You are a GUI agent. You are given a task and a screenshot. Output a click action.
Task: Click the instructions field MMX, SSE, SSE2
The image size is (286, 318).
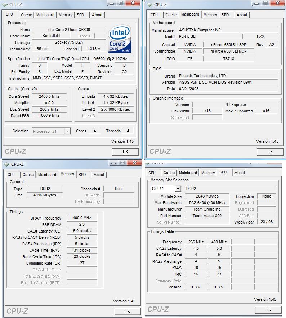82,78
